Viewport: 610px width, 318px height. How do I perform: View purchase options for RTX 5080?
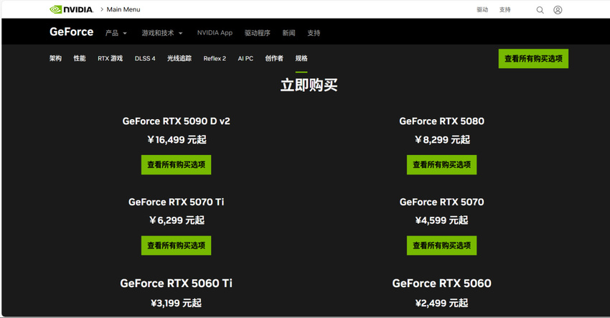(x=441, y=165)
